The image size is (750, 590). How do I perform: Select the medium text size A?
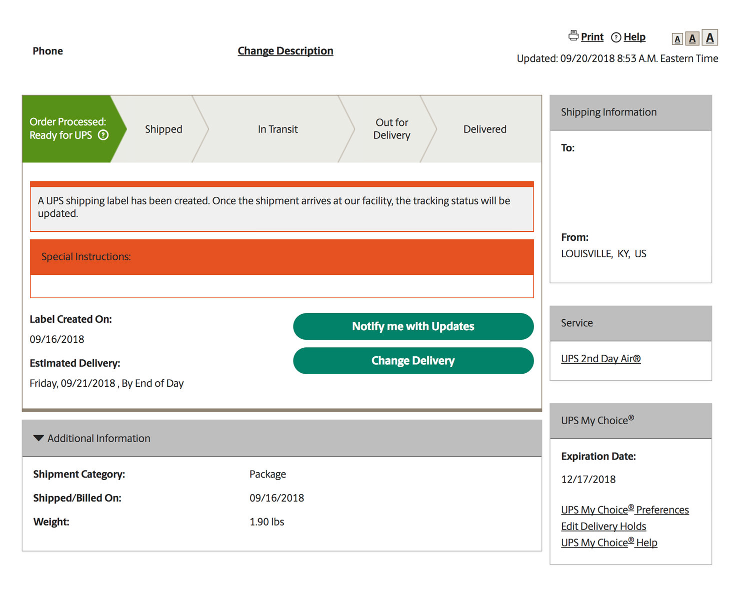[x=692, y=38]
